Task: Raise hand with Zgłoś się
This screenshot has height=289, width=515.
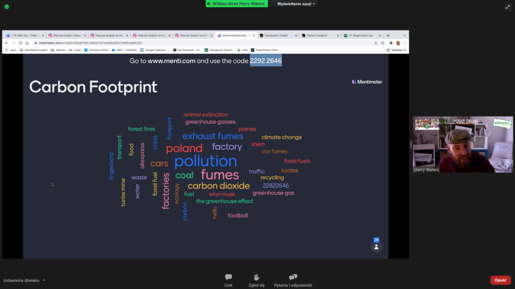Action: coord(256,280)
